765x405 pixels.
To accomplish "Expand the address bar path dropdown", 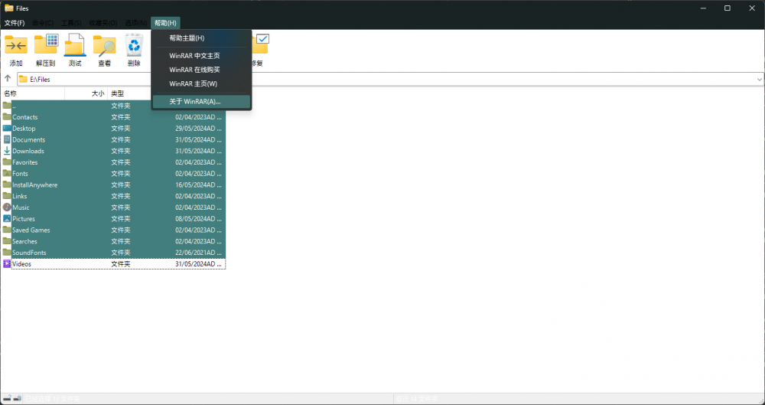I will pos(759,79).
